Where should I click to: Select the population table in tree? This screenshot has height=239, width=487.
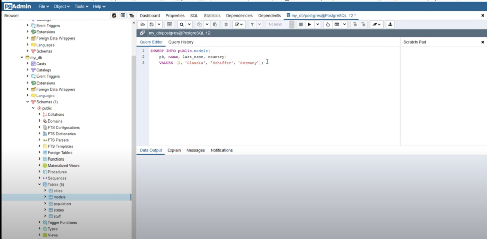click(62, 204)
